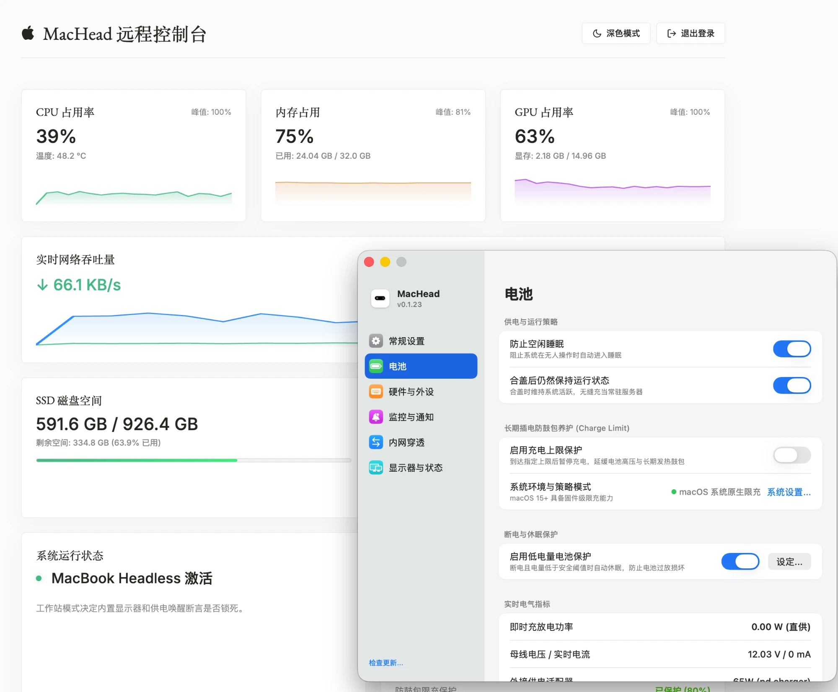
Task: Click the green download arrow by 66.1 KB/s
Action: tap(42, 285)
